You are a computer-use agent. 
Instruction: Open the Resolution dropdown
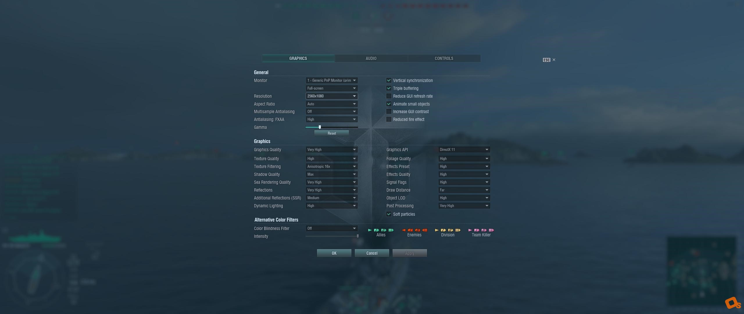pyautogui.click(x=332, y=96)
